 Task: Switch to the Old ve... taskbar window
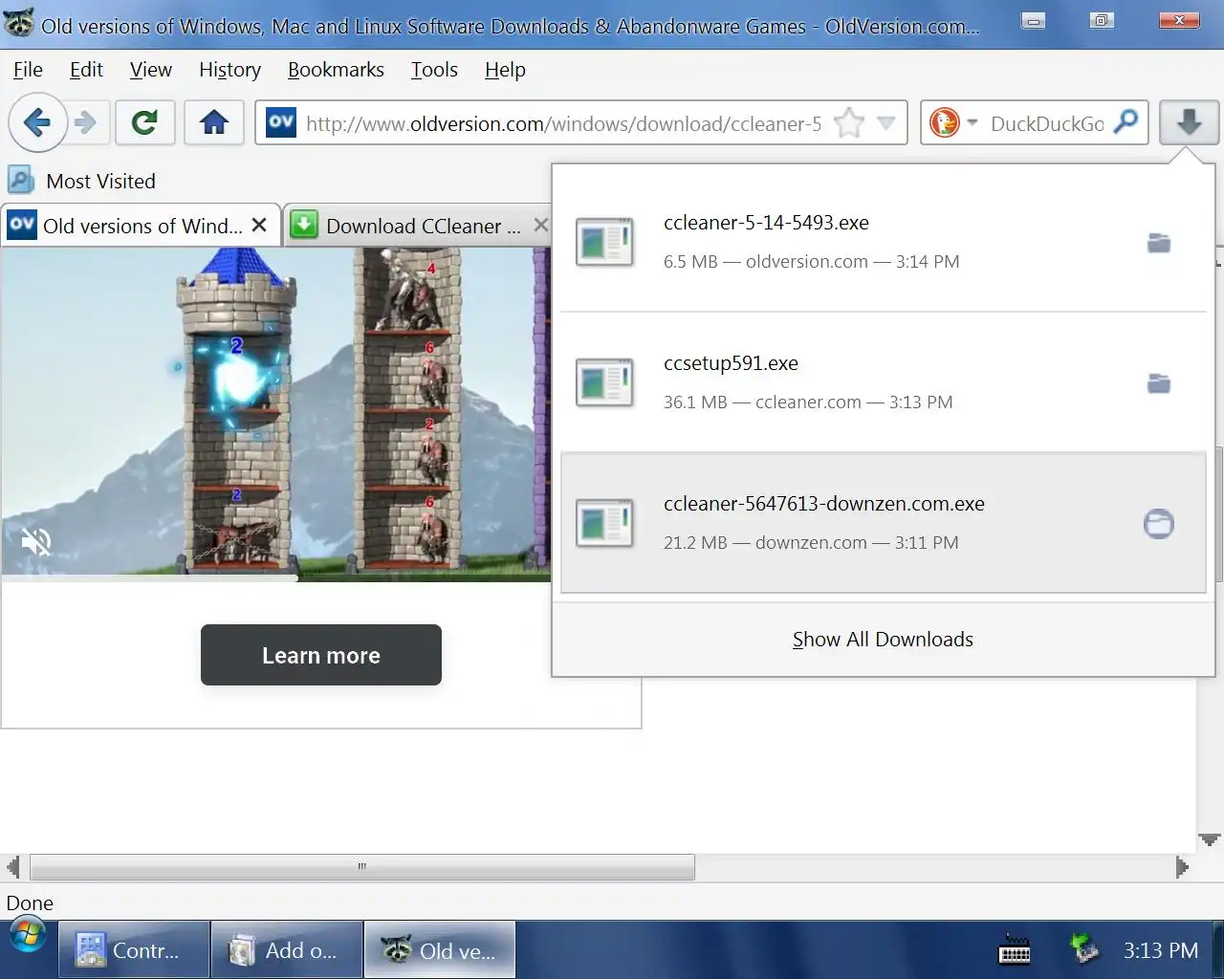440,949
